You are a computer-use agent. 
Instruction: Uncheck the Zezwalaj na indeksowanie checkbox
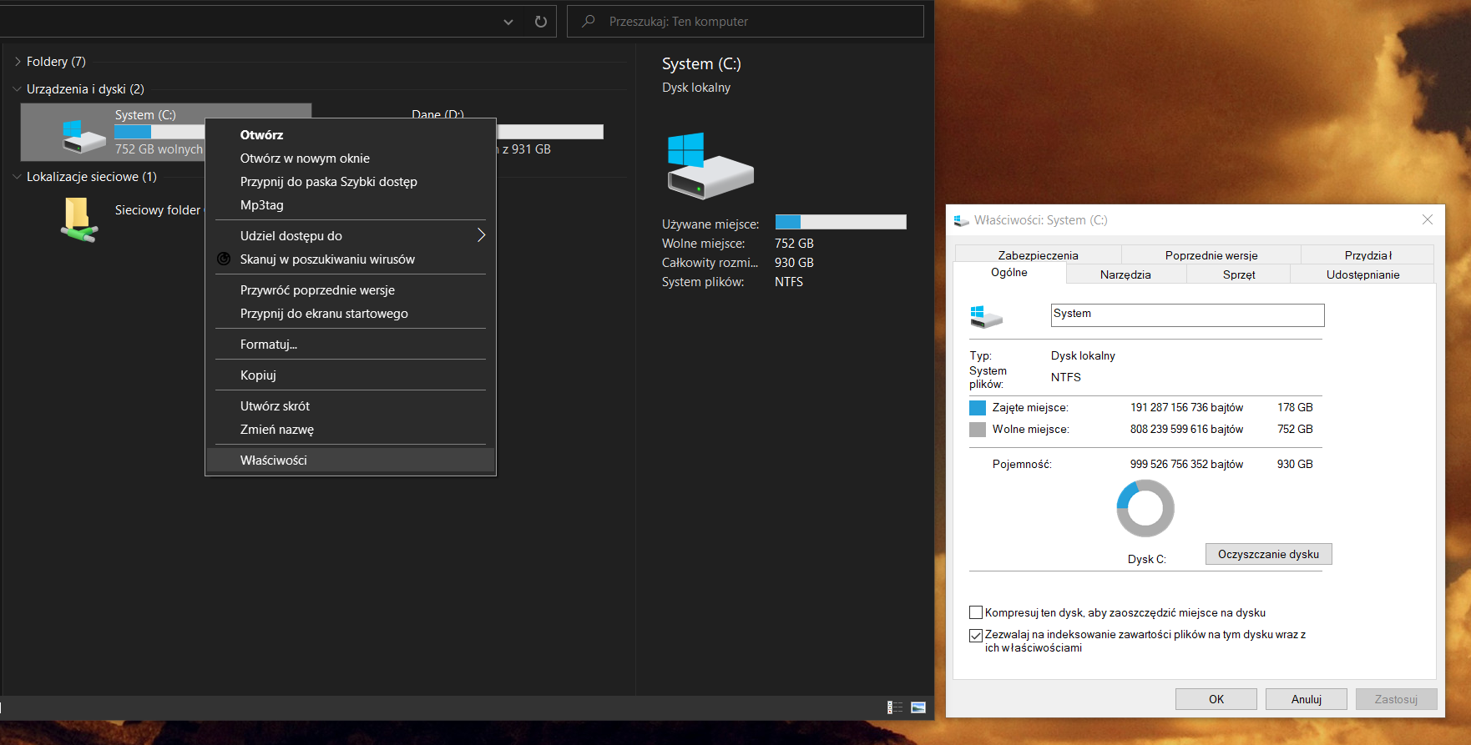(x=975, y=636)
